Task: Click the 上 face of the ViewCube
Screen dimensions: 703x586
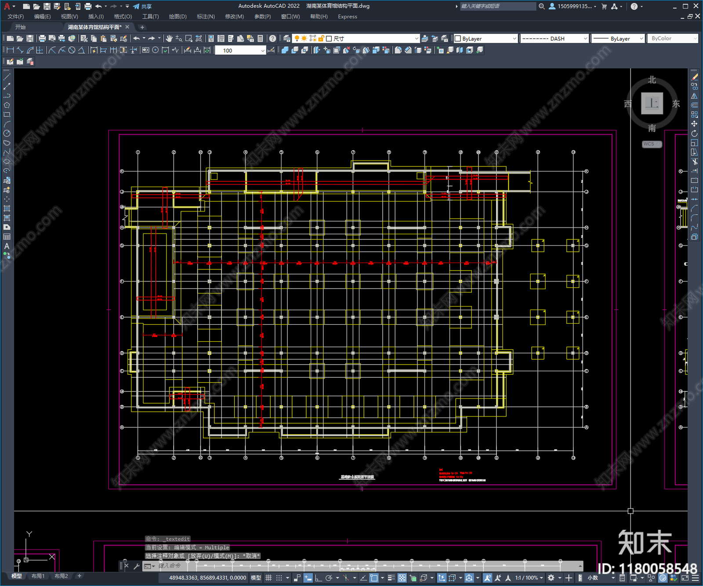Action: 652,103
